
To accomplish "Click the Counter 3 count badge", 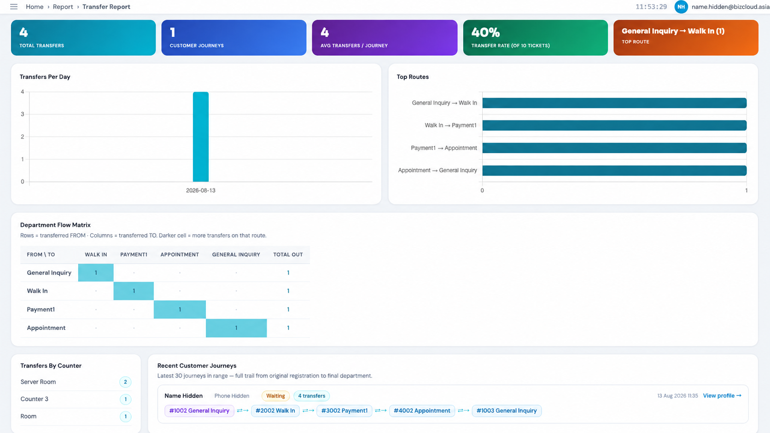I will [125, 399].
